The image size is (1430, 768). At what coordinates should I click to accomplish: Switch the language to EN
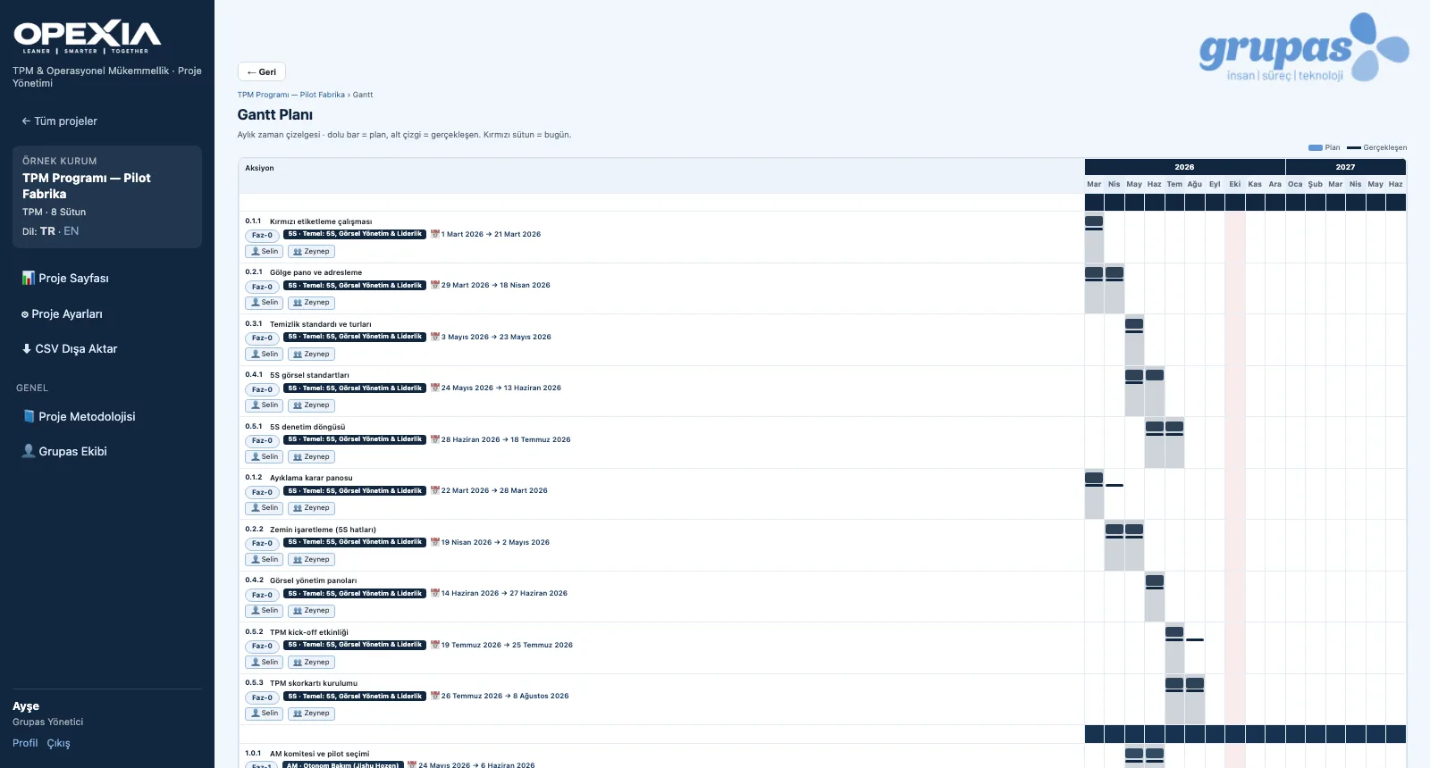(x=71, y=230)
